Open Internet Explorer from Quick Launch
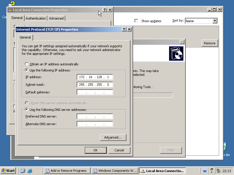This screenshot has width=234, height=175. pos(30,171)
